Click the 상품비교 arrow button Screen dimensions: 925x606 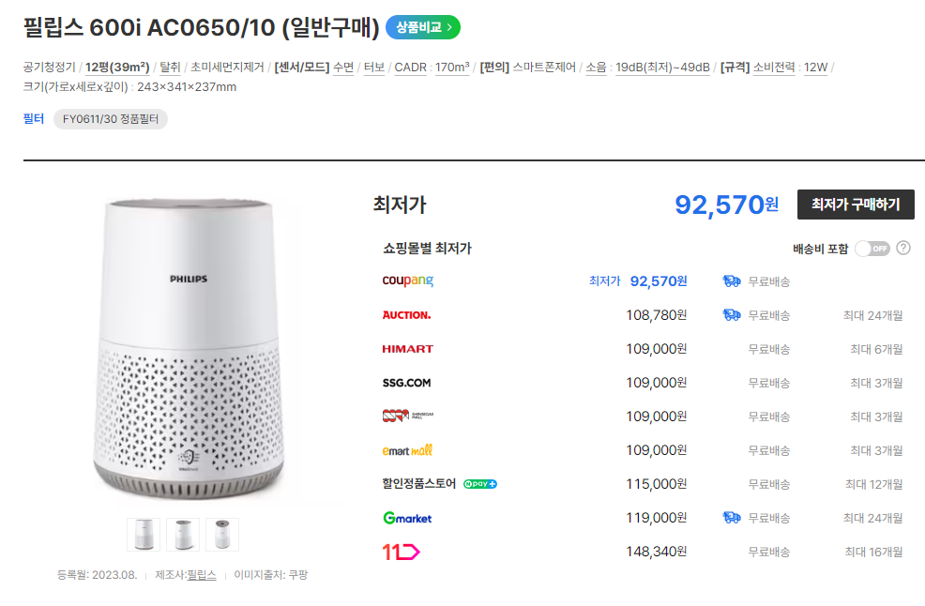[423, 27]
